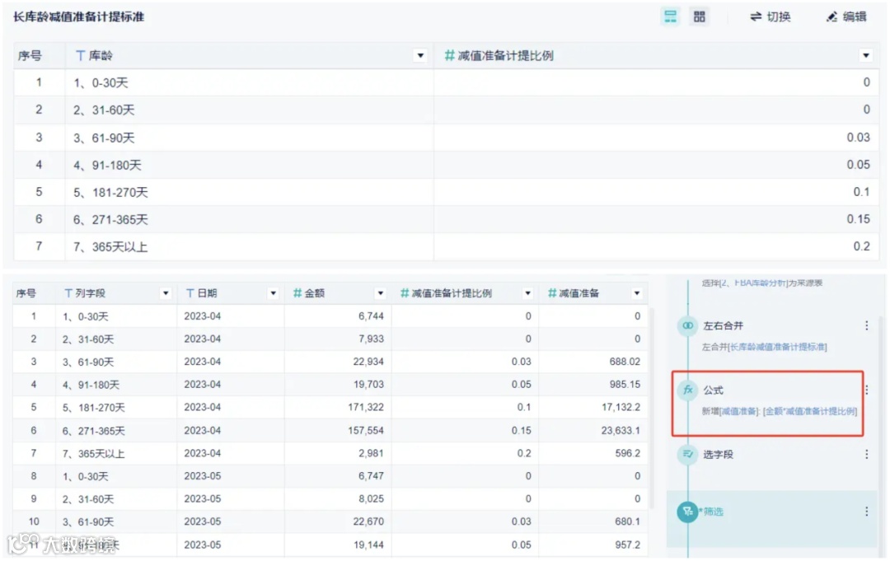Open the three-dot menu beside 筛选 step
The height and width of the screenshot is (561, 890).
[x=867, y=511]
